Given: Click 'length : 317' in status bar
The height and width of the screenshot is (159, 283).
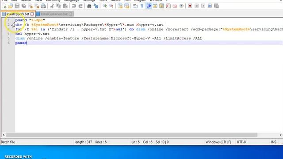Looking at the screenshot, I should (83, 142).
